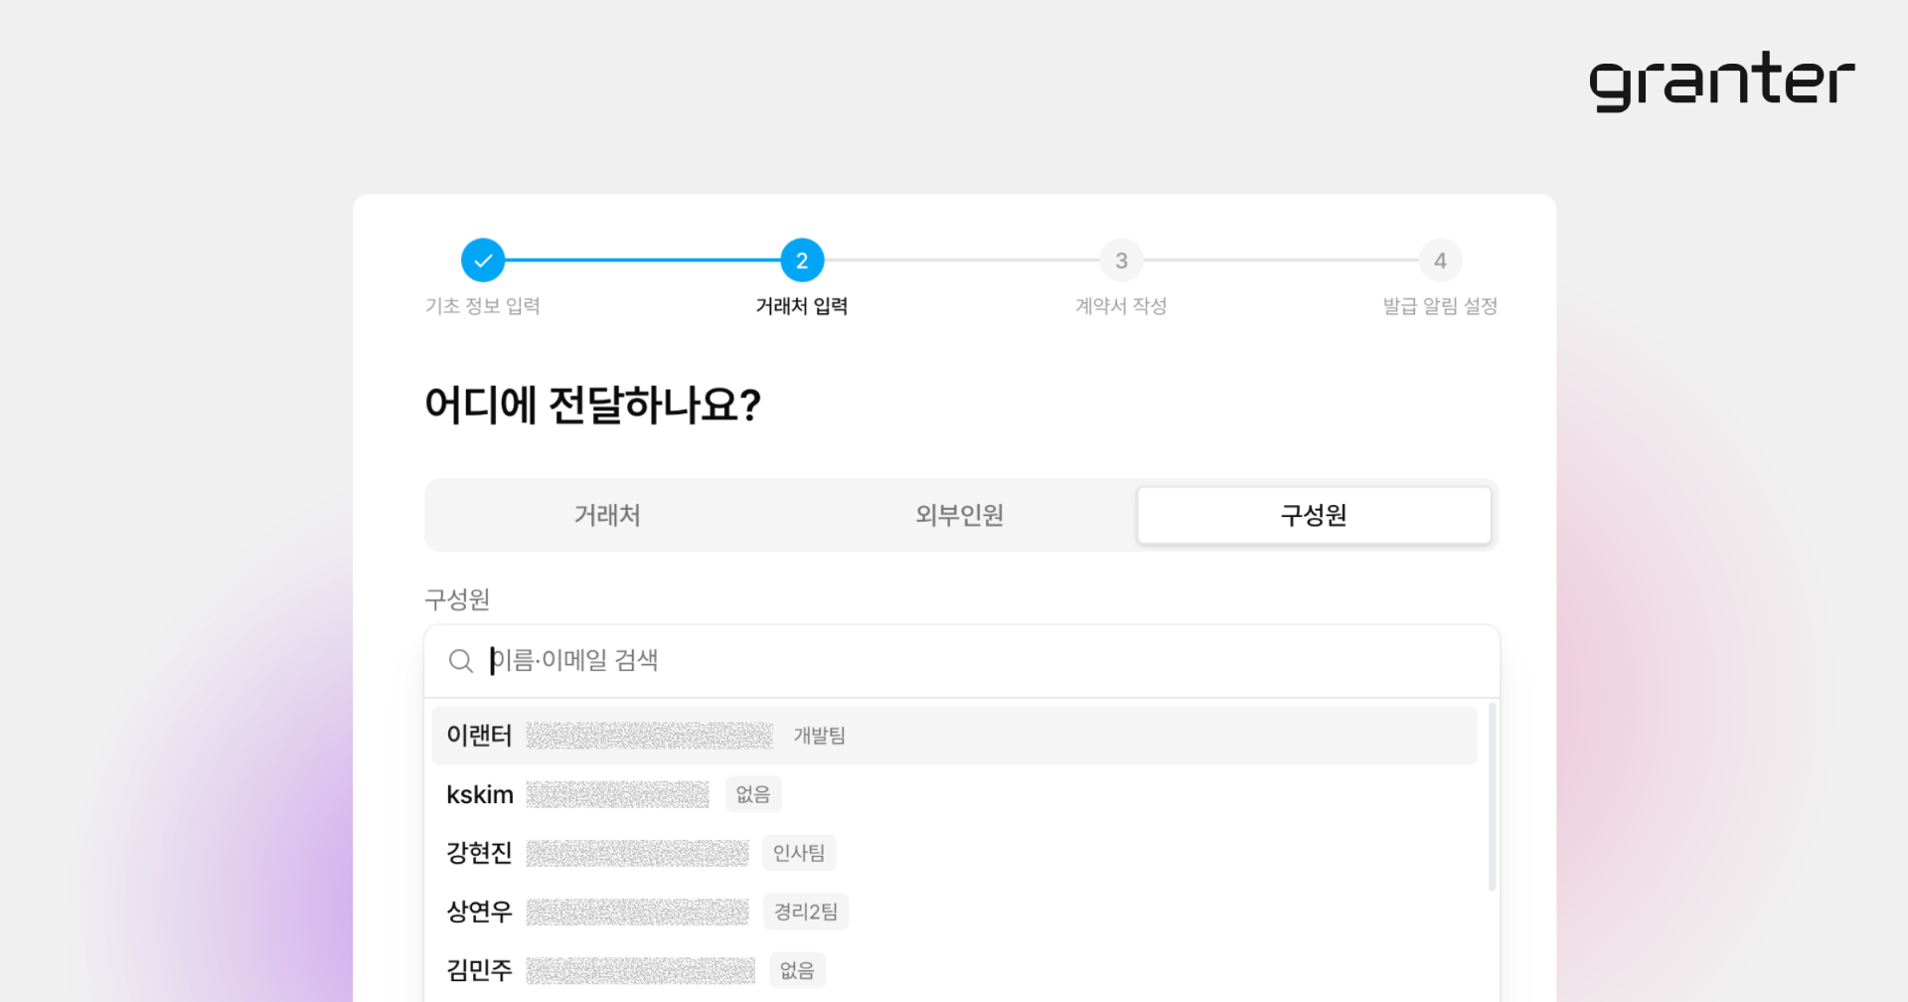
Task: Click the step 3 circle indicator
Action: 1121,260
